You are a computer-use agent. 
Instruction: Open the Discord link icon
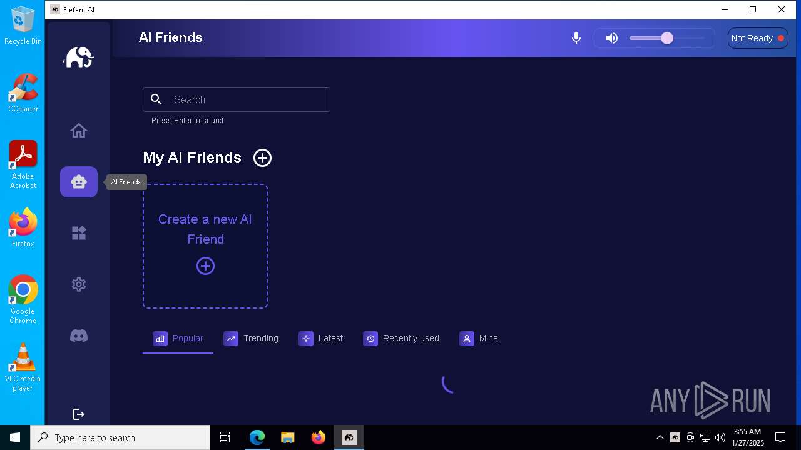tap(79, 336)
